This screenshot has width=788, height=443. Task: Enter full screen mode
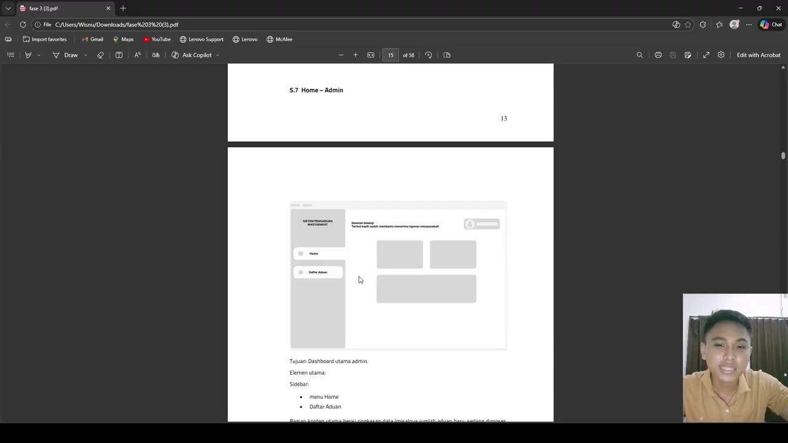click(x=706, y=55)
